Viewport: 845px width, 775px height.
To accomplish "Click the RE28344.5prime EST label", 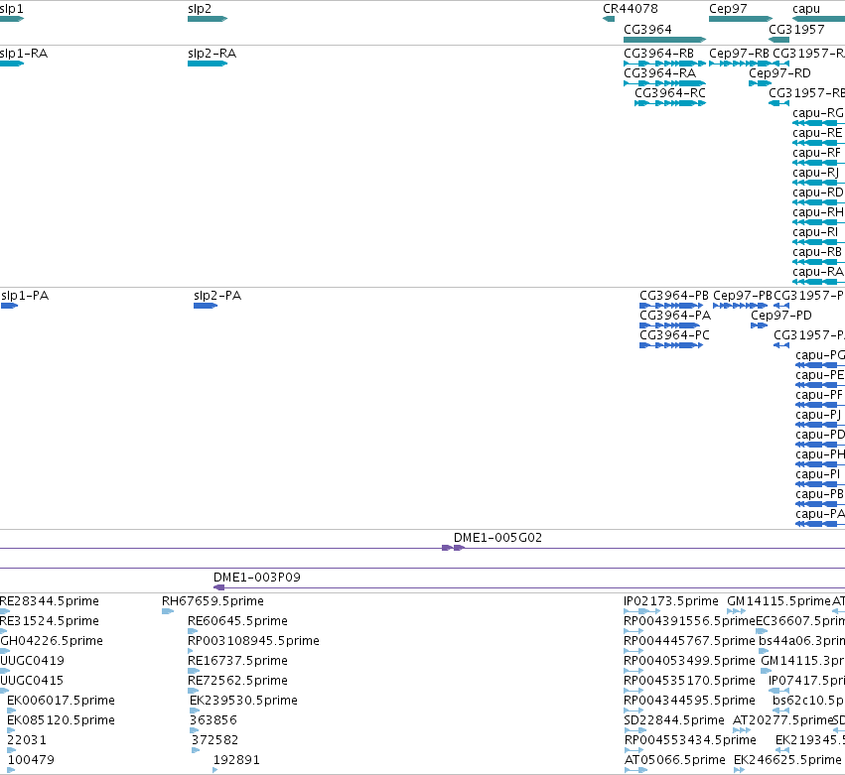I will point(50,601).
